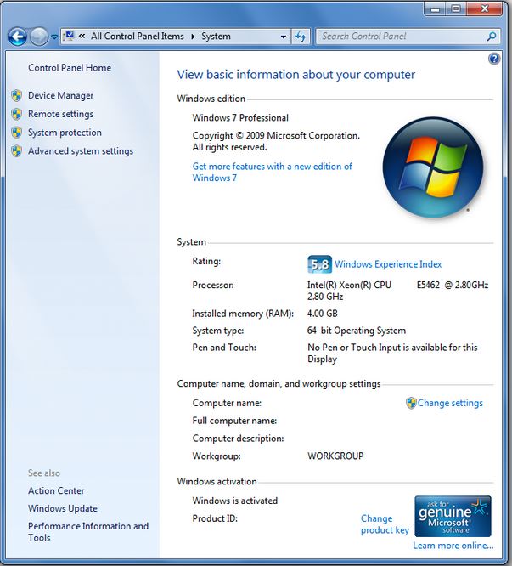
Task: Expand arrow after All Control Panel Items
Action: (x=194, y=37)
